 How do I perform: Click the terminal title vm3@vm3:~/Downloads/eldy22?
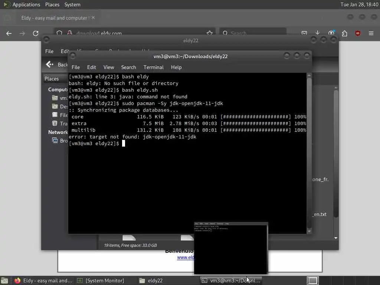tap(190, 56)
